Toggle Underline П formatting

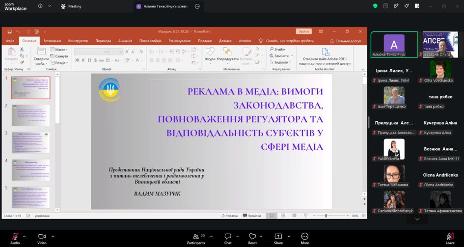[89, 60]
